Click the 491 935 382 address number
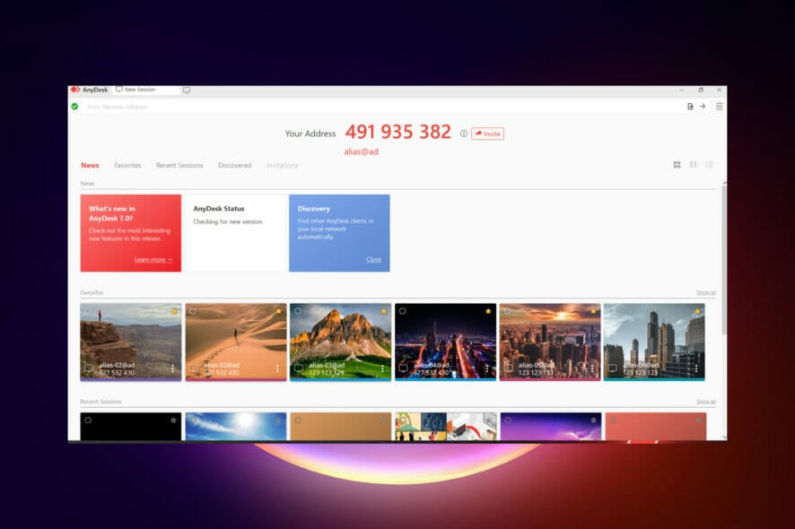This screenshot has height=529, width=795. [x=398, y=132]
